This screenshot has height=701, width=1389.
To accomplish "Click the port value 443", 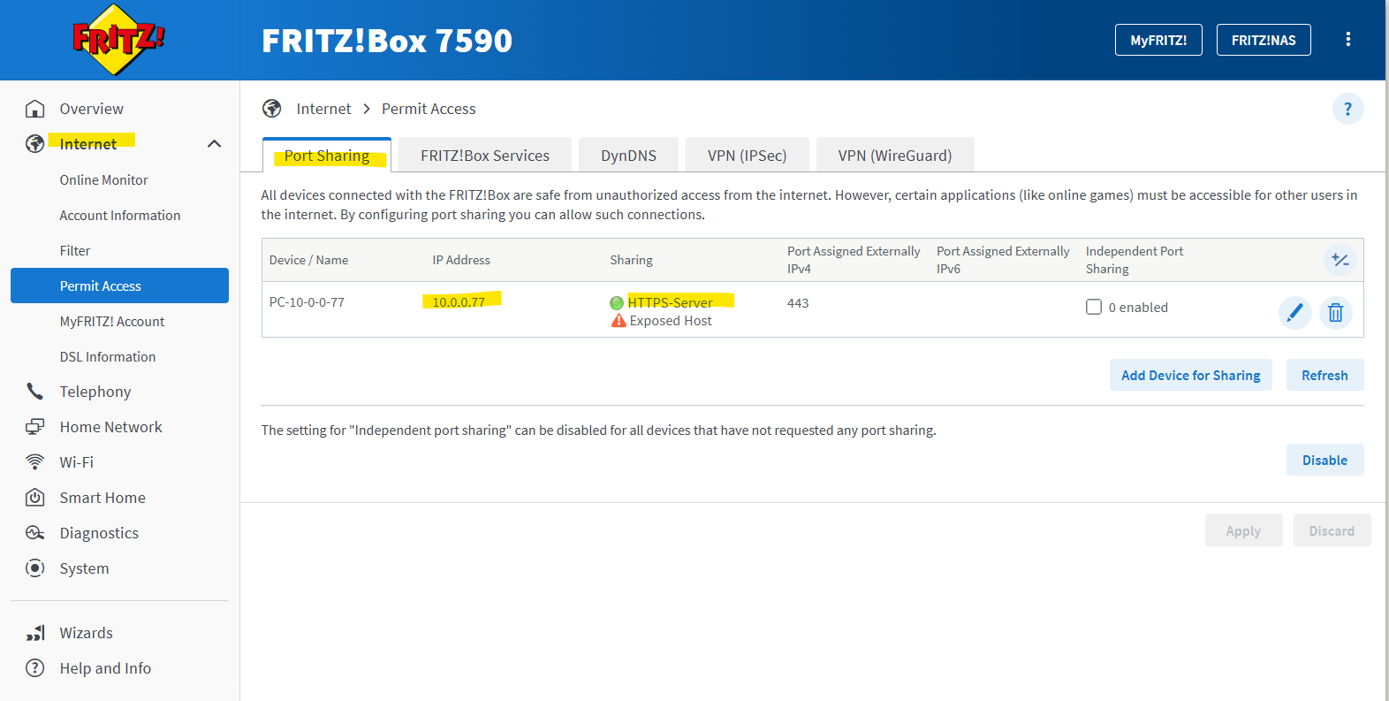I will (798, 303).
